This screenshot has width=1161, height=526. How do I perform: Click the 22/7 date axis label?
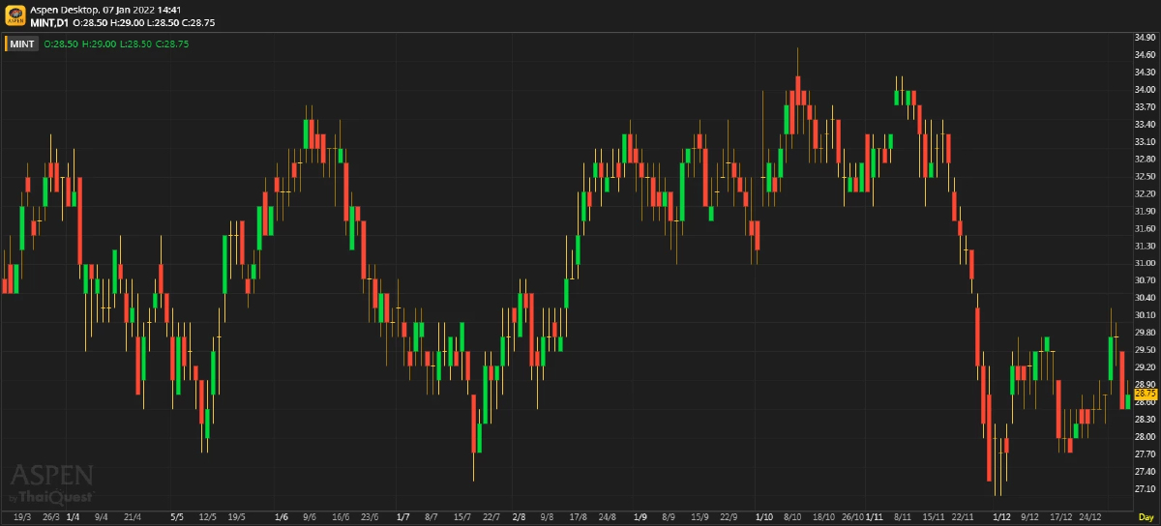point(491,517)
